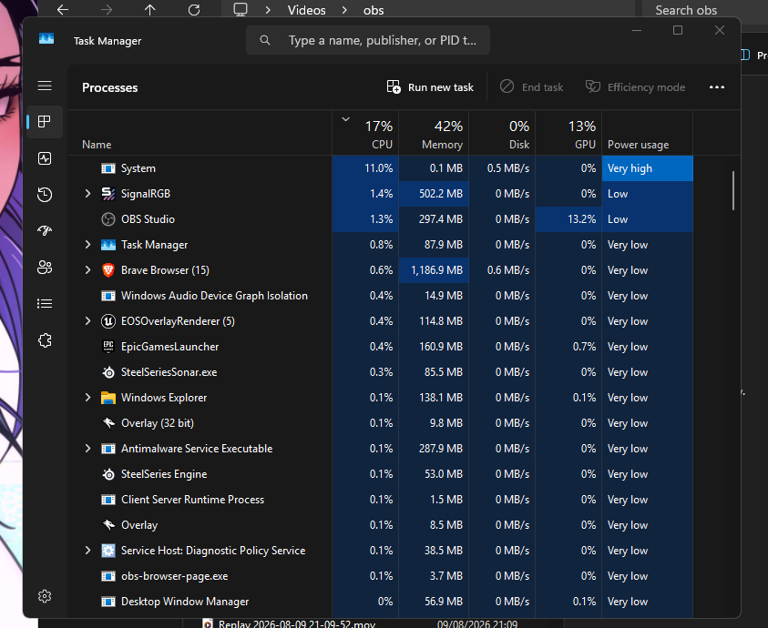Click obs in the Explorer breadcrumb
Screen dimensions: 768x628
click(x=374, y=10)
